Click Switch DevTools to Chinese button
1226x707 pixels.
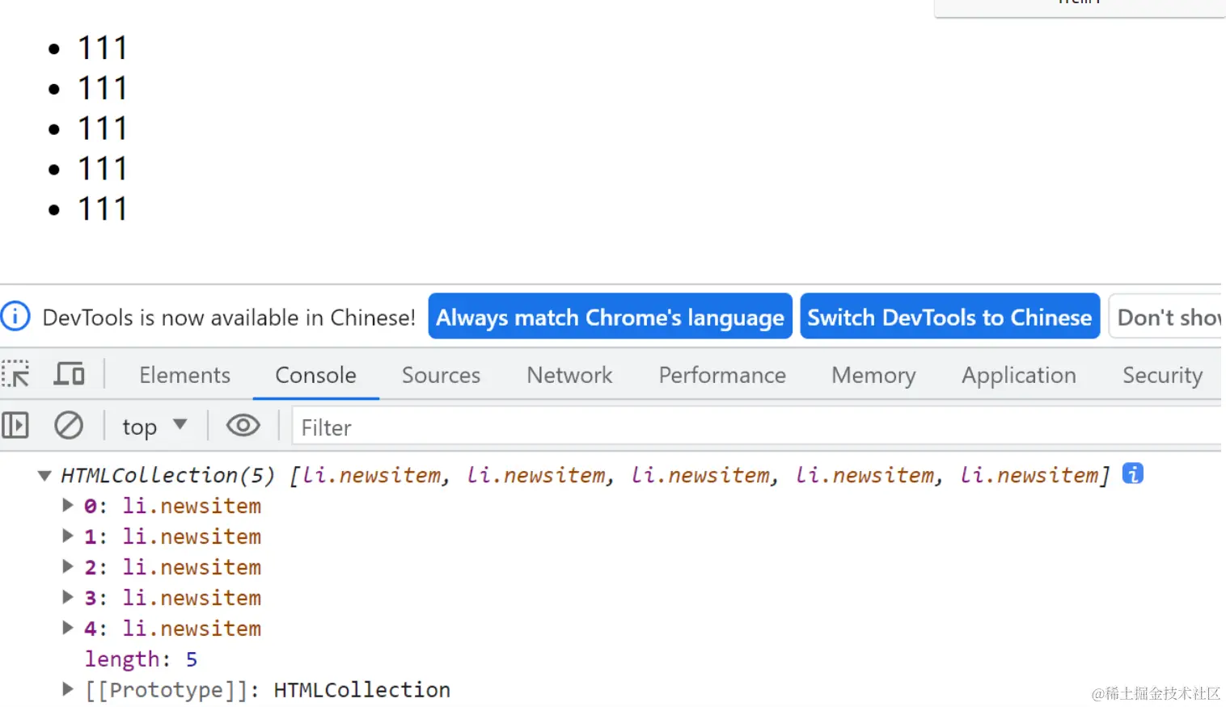pos(949,317)
